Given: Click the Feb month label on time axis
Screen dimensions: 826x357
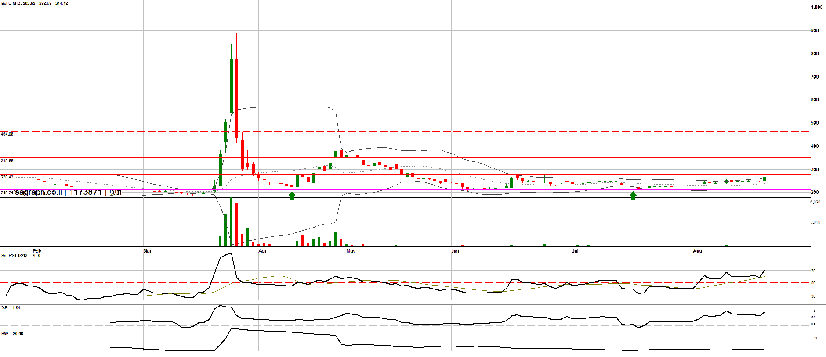Looking at the screenshot, I should 37,251.
